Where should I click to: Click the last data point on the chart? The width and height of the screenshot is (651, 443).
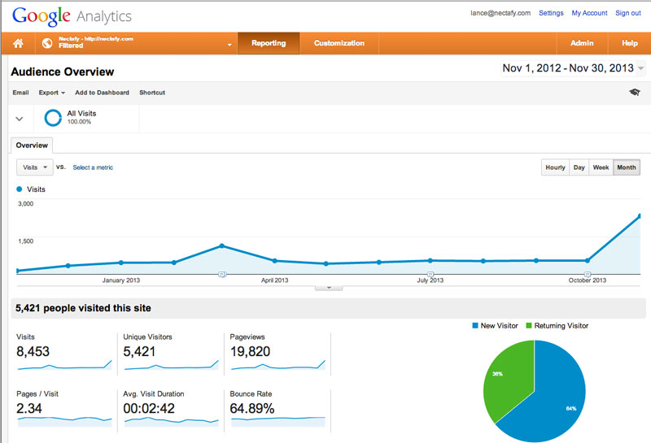640,215
